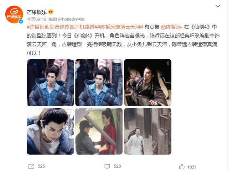Open comments via the speech bubble icon
This screenshot has width=228, height=172.
coord(107,166)
